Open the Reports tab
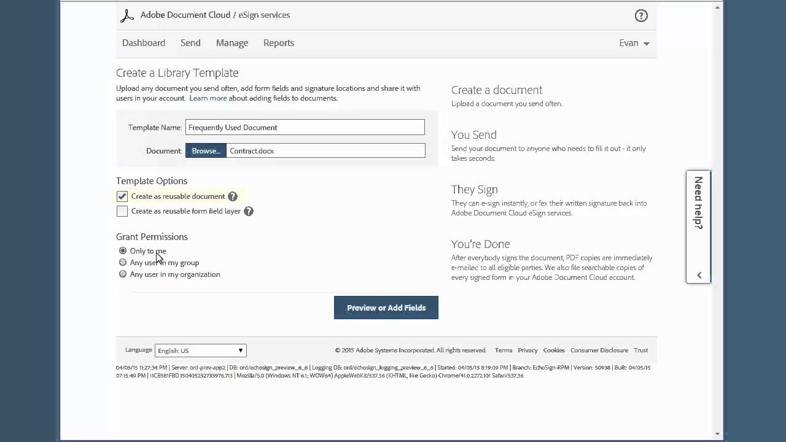786x442 pixels. pos(279,43)
